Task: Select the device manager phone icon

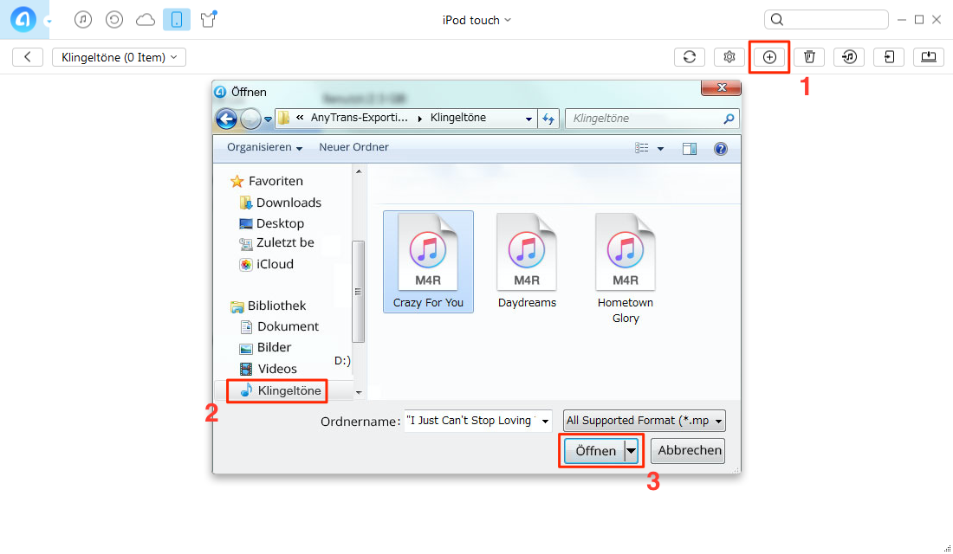Action: pyautogui.click(x=176, y=19)
